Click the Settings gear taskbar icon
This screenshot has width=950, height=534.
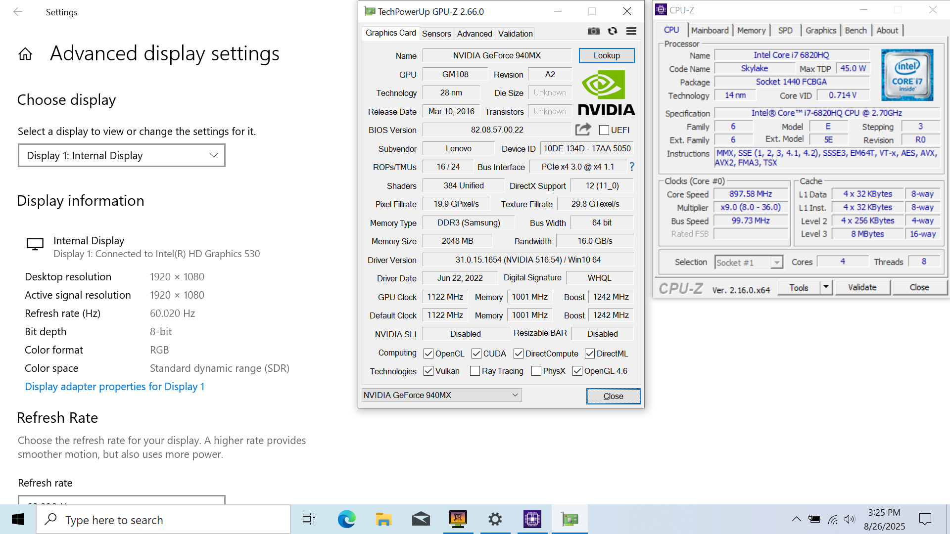(495, 519)
